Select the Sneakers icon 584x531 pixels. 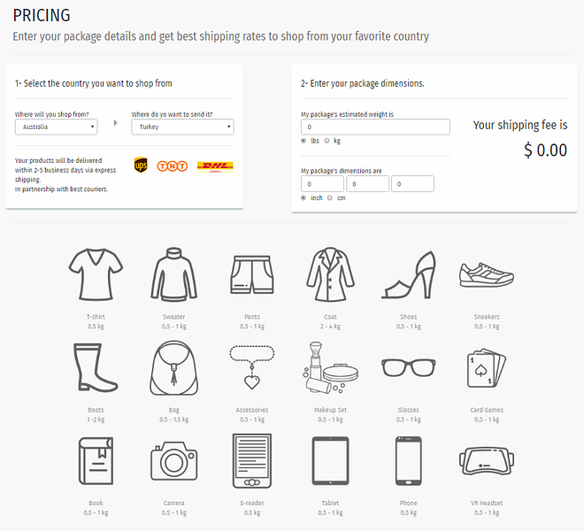coord(486,273)
